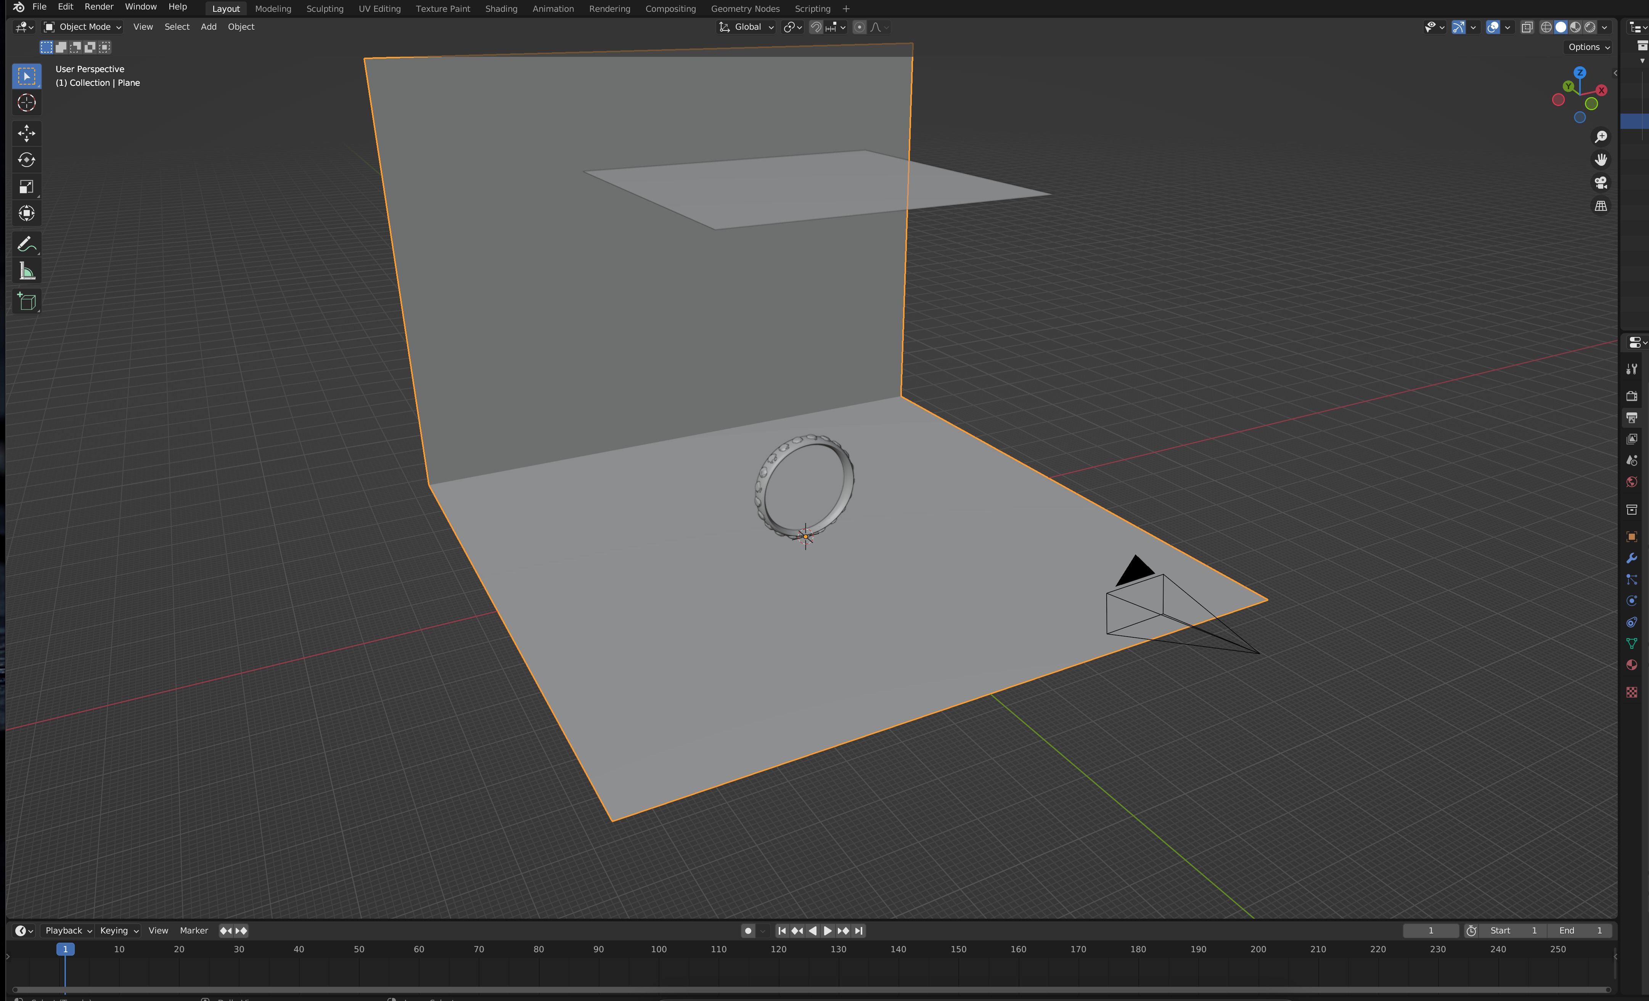Open the Output properties tab
Screen dimensions: 1649x1001
point(1631,417)
